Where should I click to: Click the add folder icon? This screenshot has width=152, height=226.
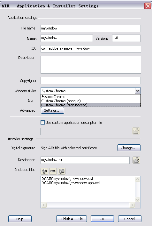click(62, 171)
